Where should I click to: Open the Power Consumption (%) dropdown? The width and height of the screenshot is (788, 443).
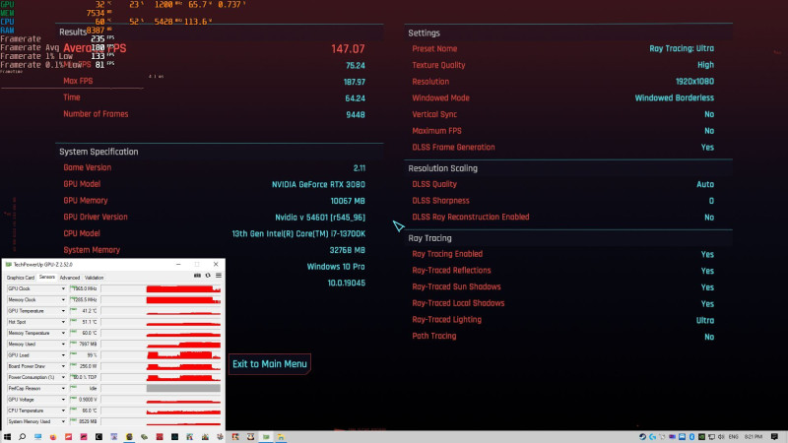tap(63, 377)
